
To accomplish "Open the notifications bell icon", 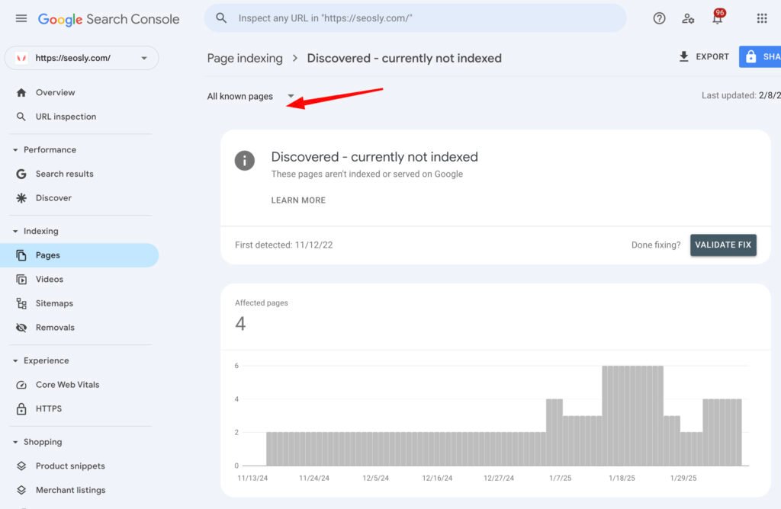I will (x=717, y=18).
